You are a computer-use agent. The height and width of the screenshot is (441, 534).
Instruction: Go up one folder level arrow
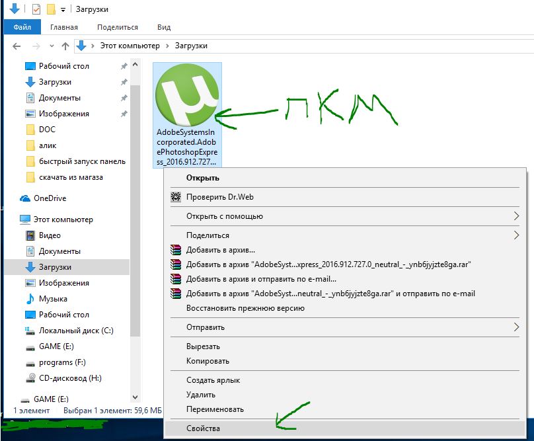click(65, 46)
